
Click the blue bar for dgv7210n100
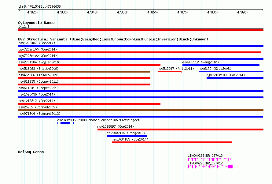tap(235, 78)
